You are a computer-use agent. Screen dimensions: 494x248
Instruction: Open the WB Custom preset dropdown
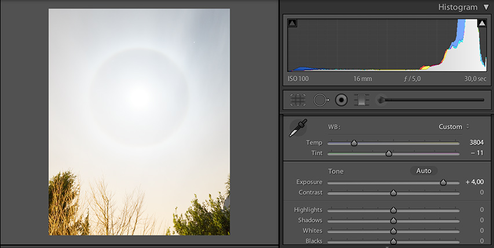[x=453, y=127]
